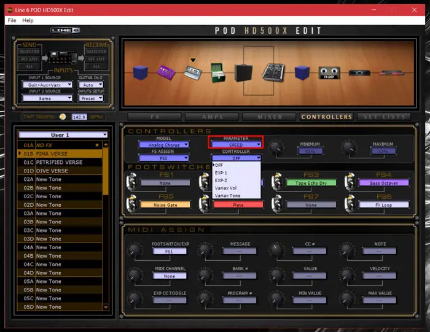Switch to the AMPS tab
This screenshot has height=332, width=430.
[x=212, y=117]
